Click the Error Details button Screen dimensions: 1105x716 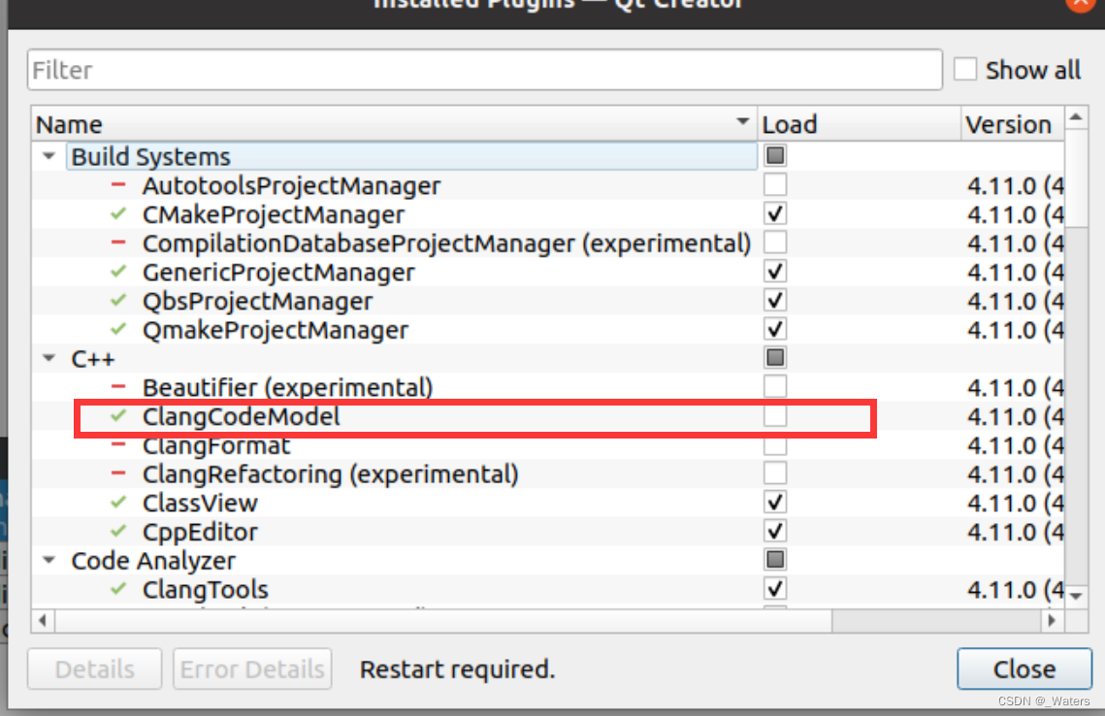[252, 668]
